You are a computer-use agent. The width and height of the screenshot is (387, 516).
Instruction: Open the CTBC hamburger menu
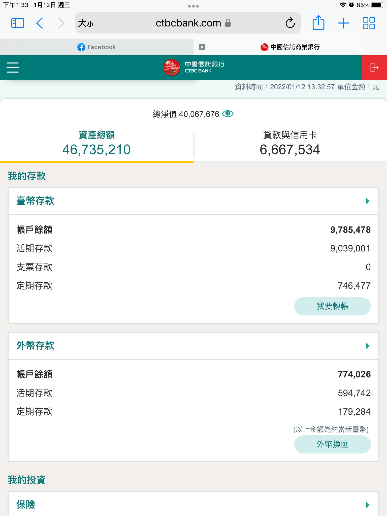tap(13, 68)
